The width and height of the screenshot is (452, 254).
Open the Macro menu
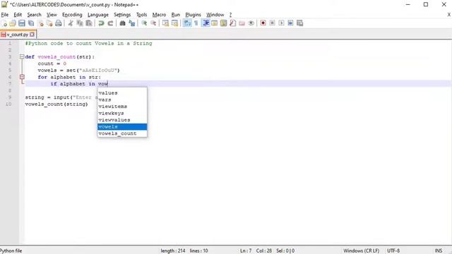[159, 15]
